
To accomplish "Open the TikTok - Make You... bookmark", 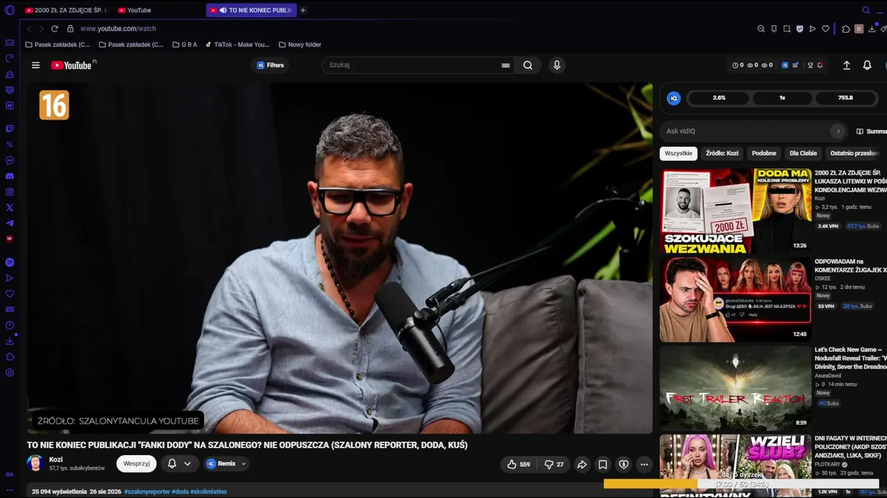I will 238,45.
